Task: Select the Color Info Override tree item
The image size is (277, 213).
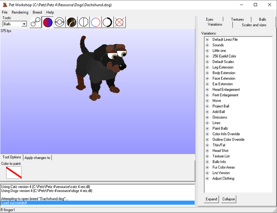Action: 226,134
